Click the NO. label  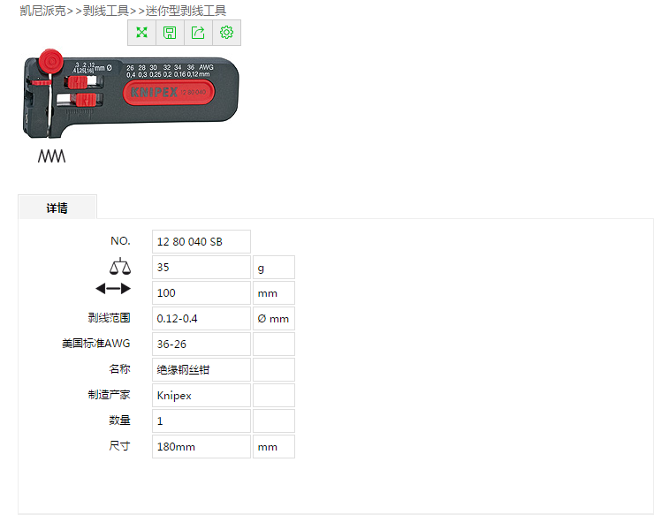[120, 241]
